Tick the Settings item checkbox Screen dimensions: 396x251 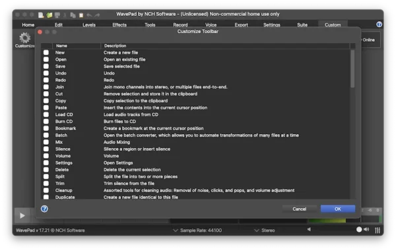point(46,162)
